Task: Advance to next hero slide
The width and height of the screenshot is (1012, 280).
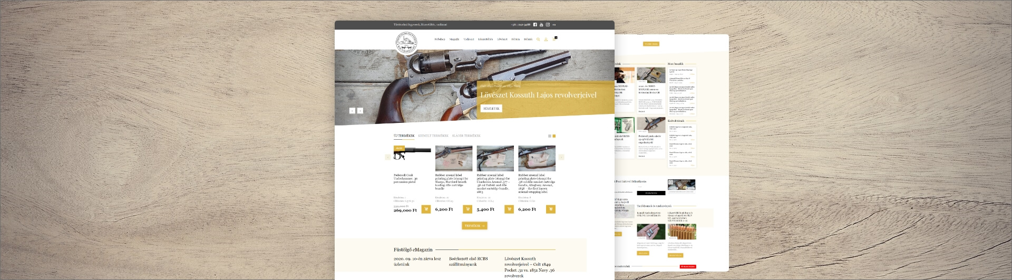Action: [361, 111]
